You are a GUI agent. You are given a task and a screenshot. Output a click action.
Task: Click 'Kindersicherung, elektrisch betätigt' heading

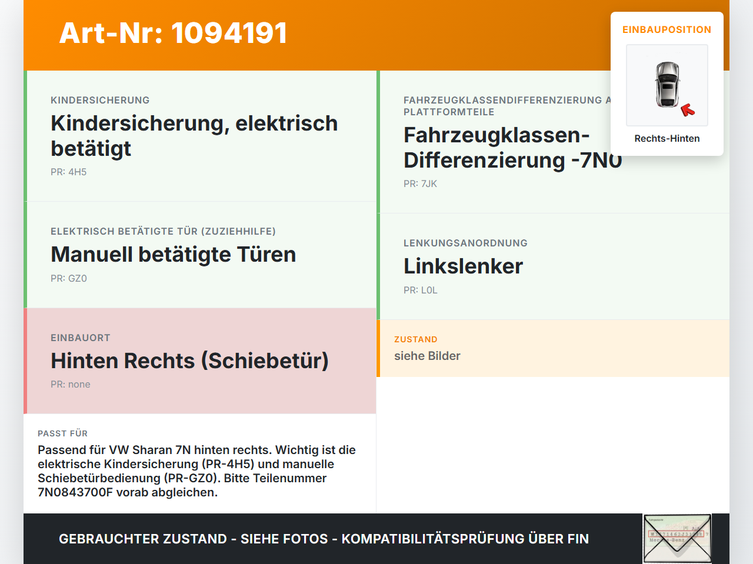(x=194, y=136)
